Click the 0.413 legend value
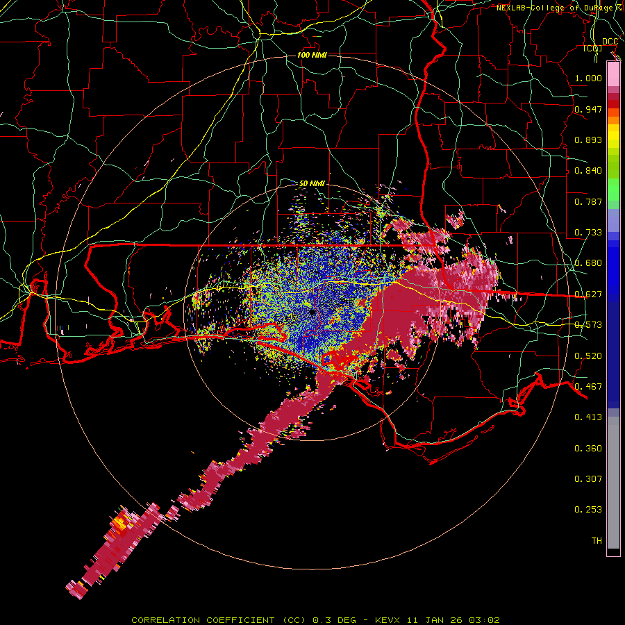625x625 pixels. (588, 417)
